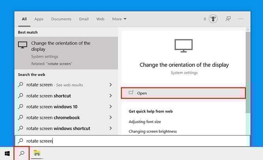Image resolution: width=263 pixels, height=160 pixels.
Task: Expand the 'rotate screen shortcut' suggestion arrow
Action: [111, 96]
